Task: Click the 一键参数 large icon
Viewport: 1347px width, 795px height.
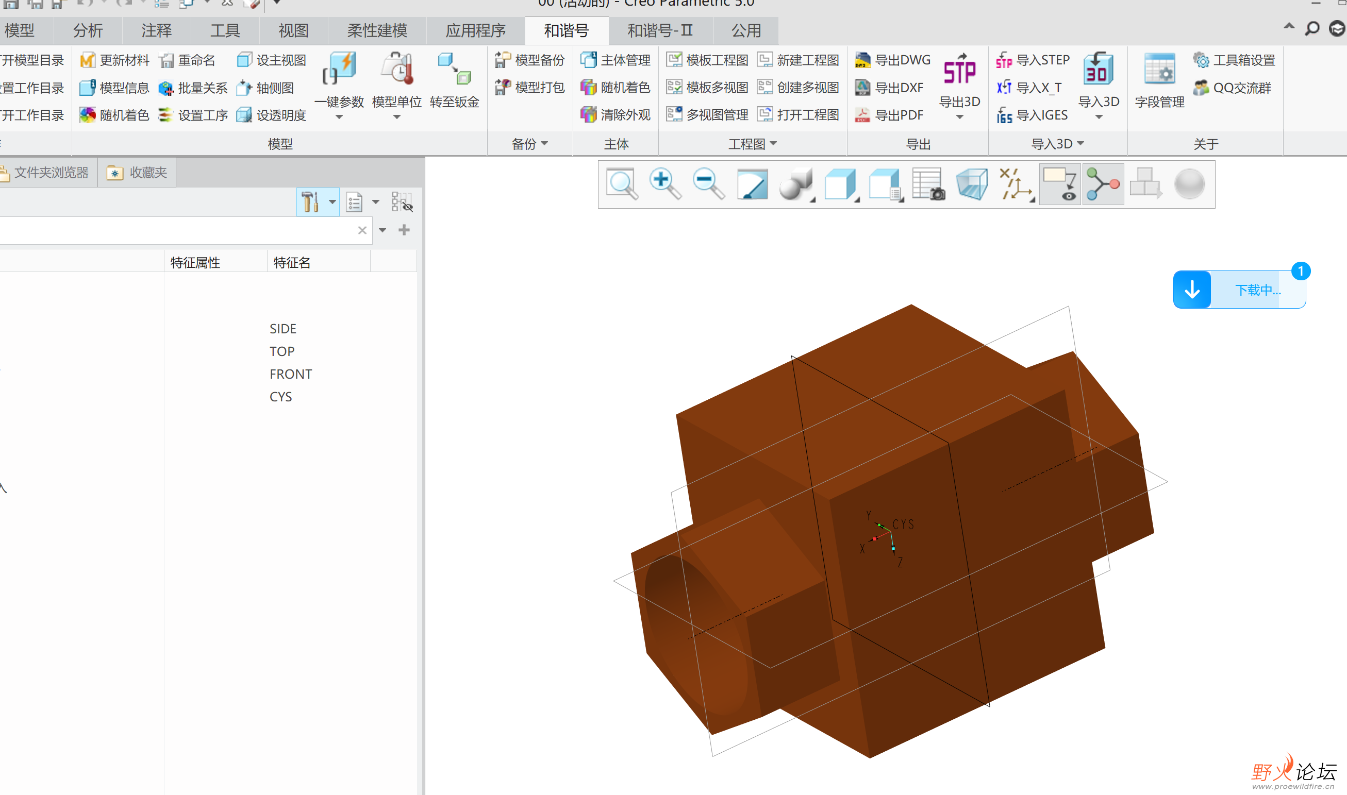Action: 339,69
